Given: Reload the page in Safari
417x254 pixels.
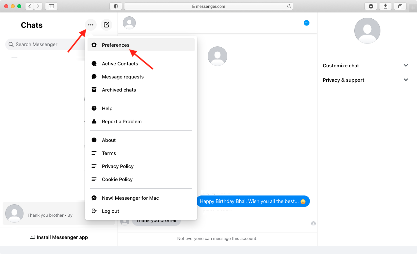Looking at the screenshot, I should point(289,6).
